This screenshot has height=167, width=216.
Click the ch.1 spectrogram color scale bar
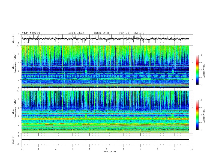click(197, 70)
